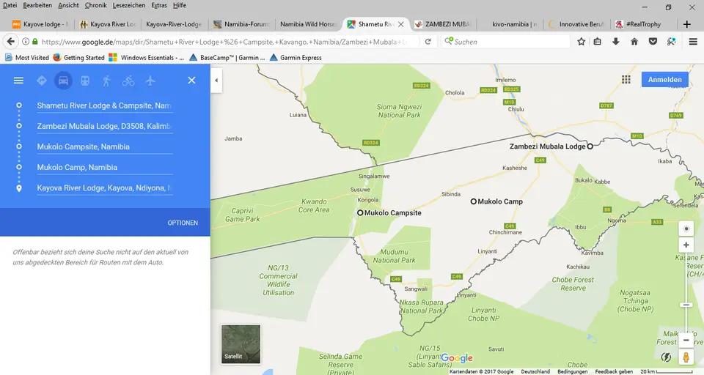Switch to the Namibia-Forum tab
The image size is (704, 375).
point(242,24)
